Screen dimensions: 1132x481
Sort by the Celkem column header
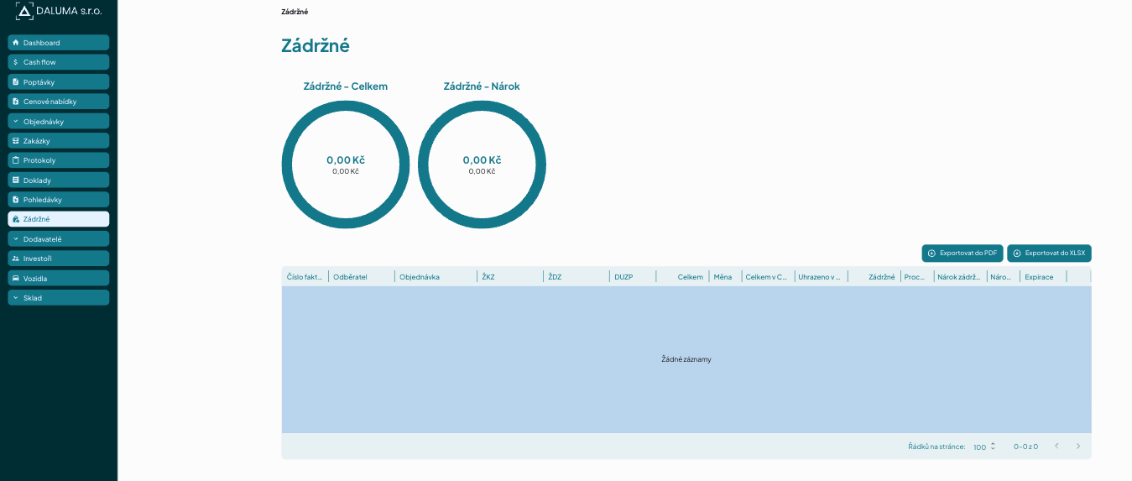(682, 277)
